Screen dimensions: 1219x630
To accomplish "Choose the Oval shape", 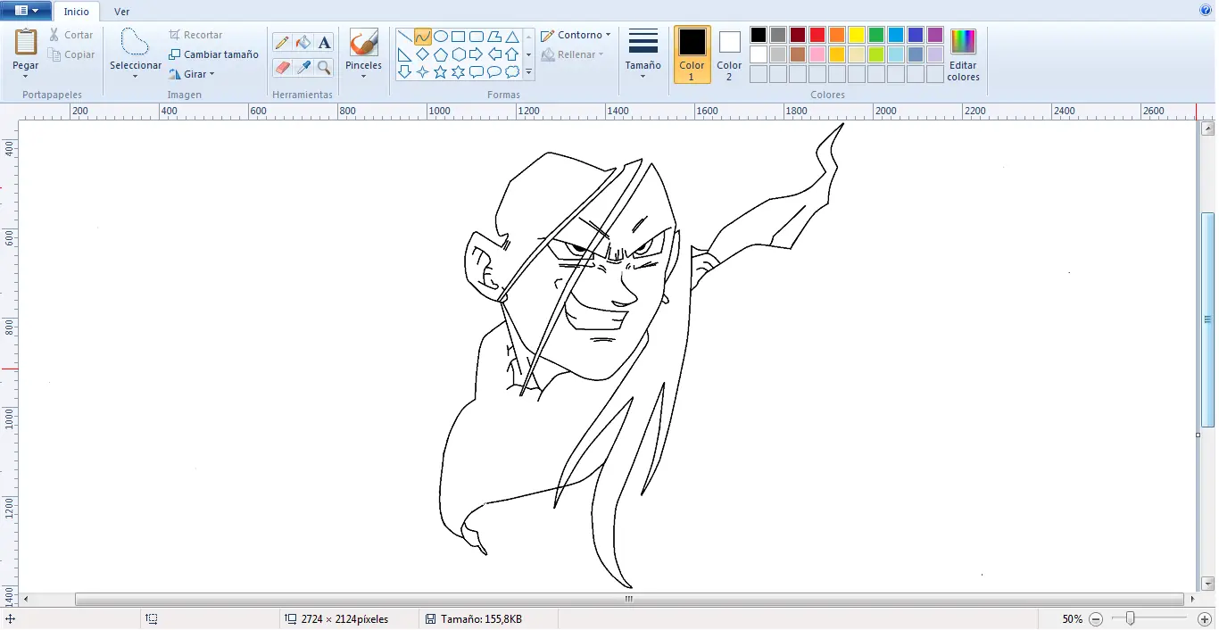I will click(x=440, y=37).
